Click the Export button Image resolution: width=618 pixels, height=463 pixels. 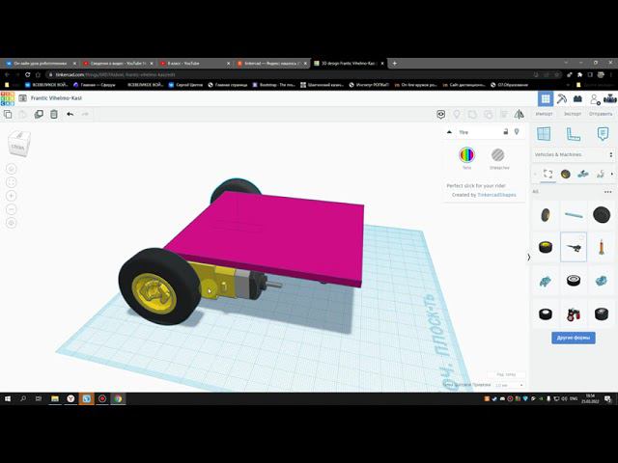(x=573, y=114)
